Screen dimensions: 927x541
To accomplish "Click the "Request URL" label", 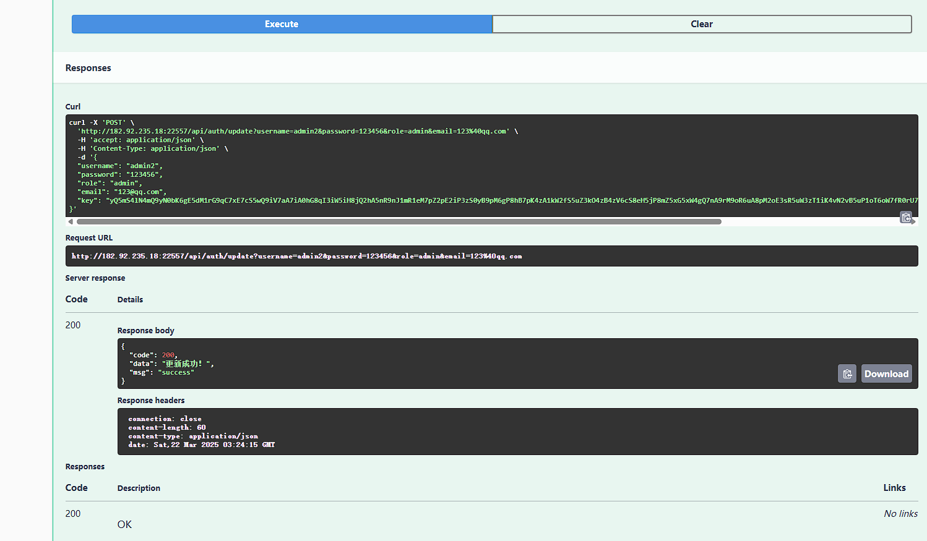I will (x=89, y=237).
